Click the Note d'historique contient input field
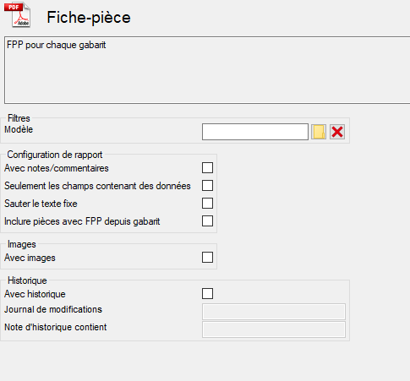Screen dimensions: 410x381 click(274, 329)
